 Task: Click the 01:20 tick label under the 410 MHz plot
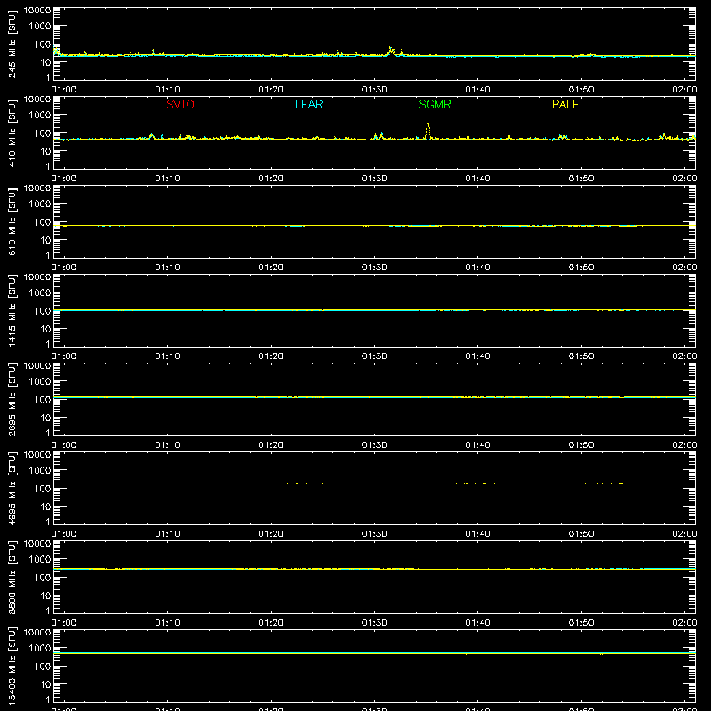point(271,179)
